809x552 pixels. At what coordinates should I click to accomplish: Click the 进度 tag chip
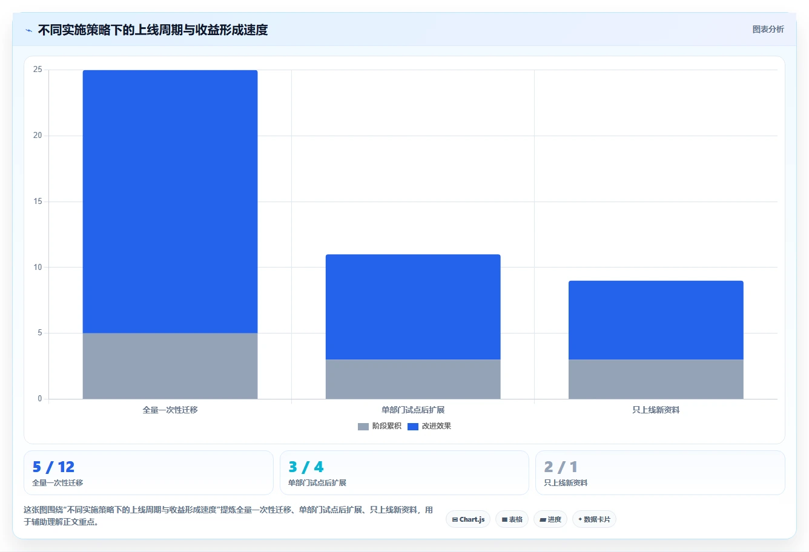pos(550,519)
